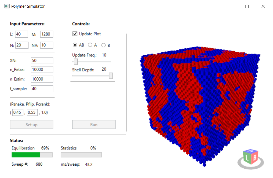This screenshot has height=178, width=273.
Task: Click the Shell Depth slider thumb
Action: (x=111, y=76)
